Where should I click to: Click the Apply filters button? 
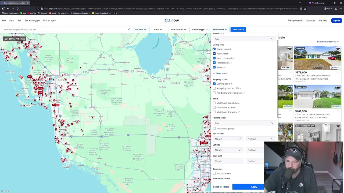point(248,187)
